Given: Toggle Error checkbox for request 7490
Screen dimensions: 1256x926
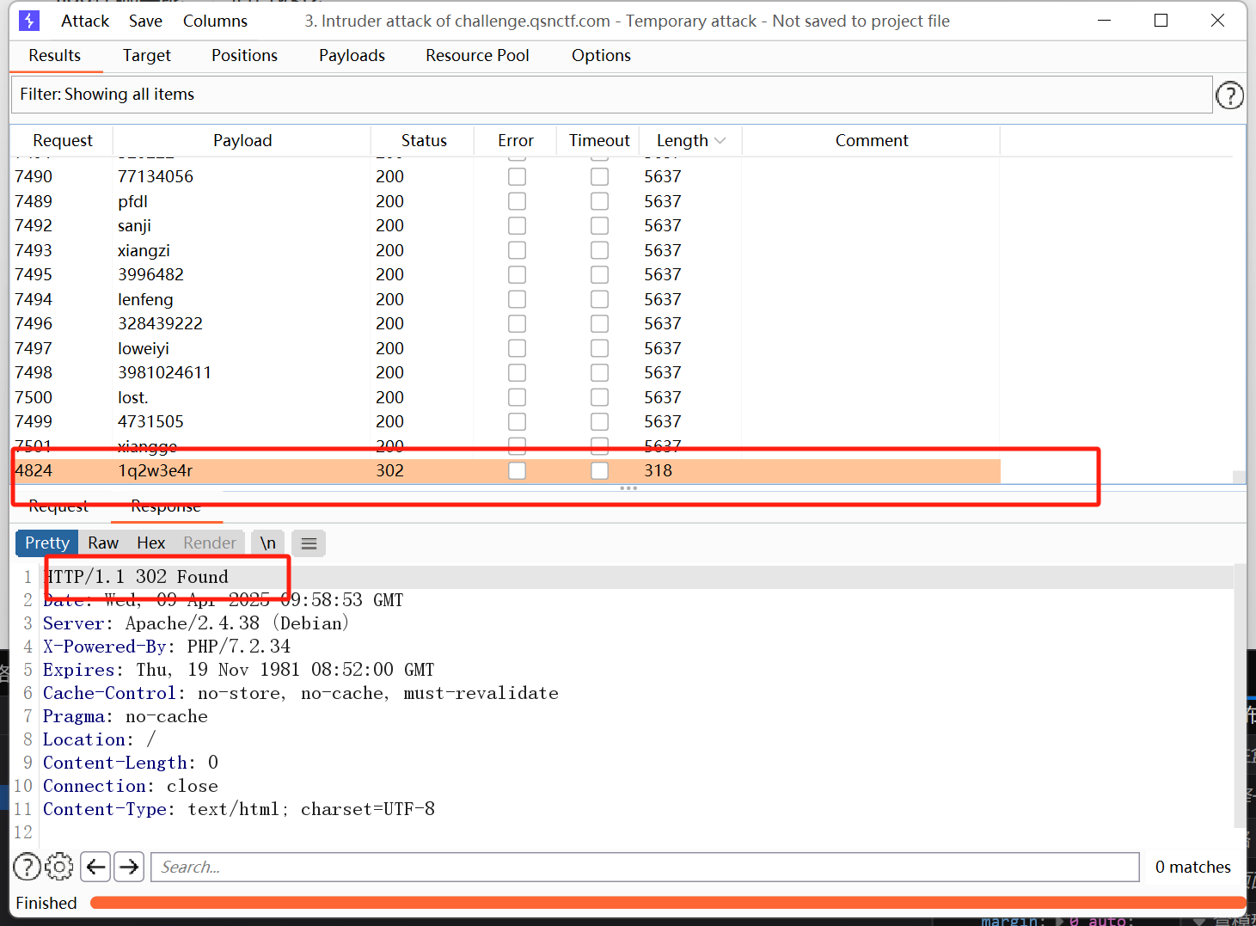Looking at the screenshot, I should click(x=517, y=176).
